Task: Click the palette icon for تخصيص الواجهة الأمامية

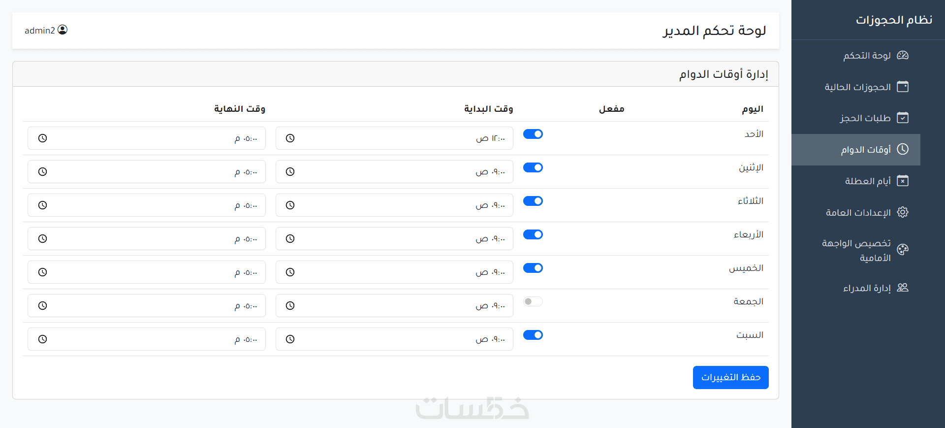Action: click(902, 250)
